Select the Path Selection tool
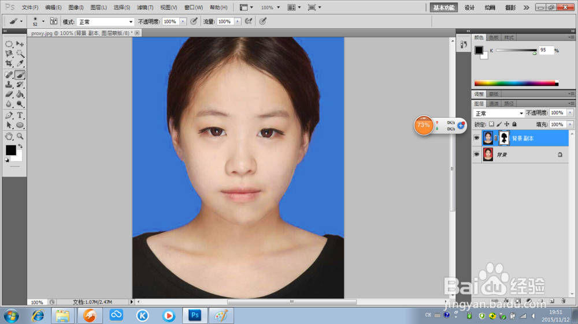Viewport: 578px width, 324px height. (x=9, y=125)
